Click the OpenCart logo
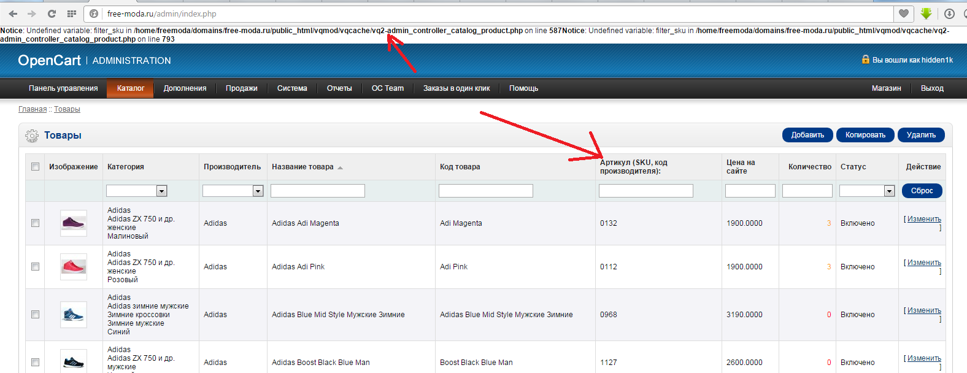Viewport: 967px width, 373px height. click(49, 60)
